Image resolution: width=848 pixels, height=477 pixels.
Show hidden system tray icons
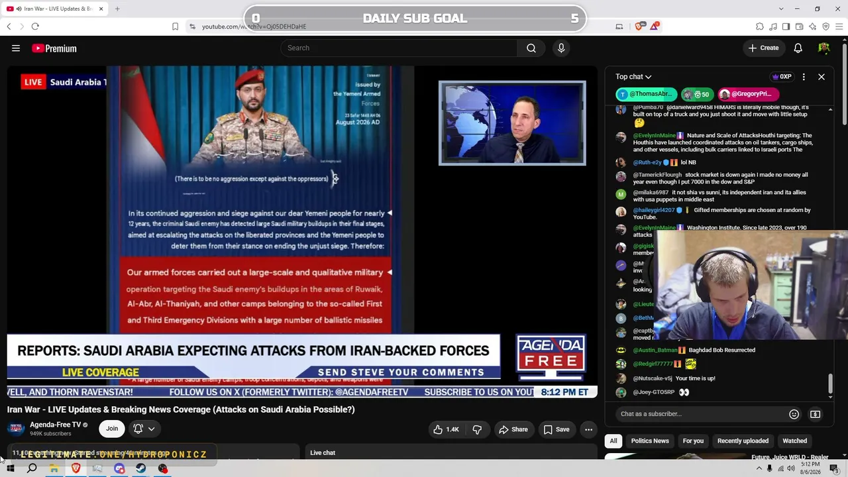point(759,468)
